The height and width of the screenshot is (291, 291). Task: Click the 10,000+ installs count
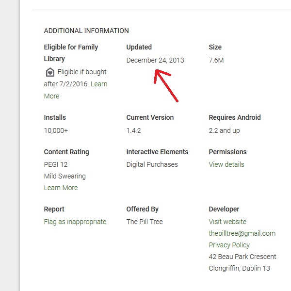[x=56, y=130]
